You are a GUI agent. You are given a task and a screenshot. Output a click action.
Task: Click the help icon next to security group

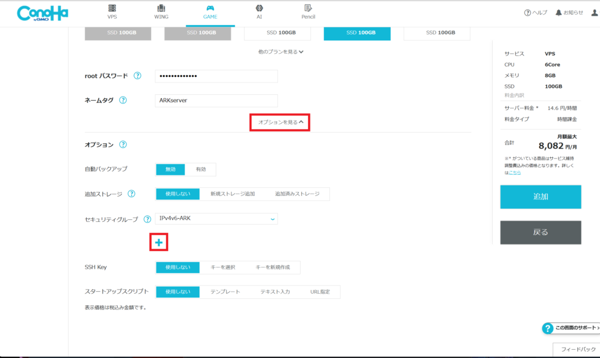click(147, 219)
